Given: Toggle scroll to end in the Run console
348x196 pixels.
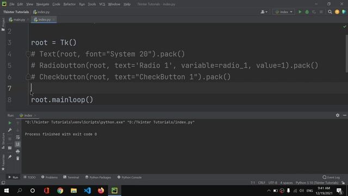Looking at the screenshot, I should [18, 144].
